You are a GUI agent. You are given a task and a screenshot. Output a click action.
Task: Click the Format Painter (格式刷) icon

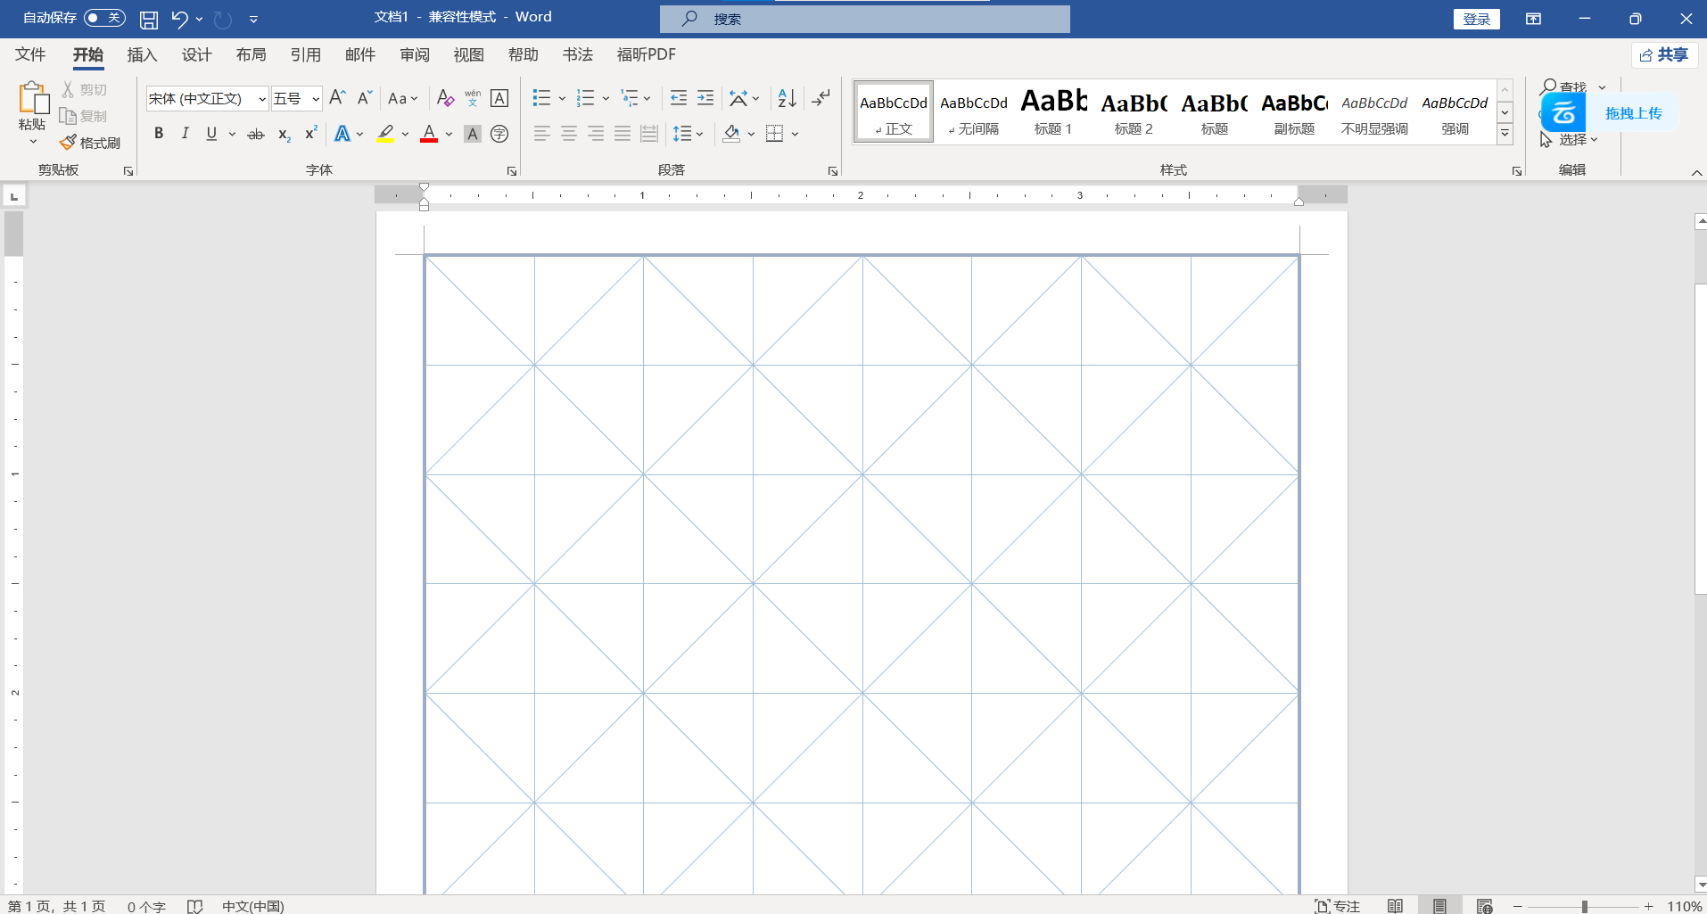pyautogui.click(x=90, y=143)
